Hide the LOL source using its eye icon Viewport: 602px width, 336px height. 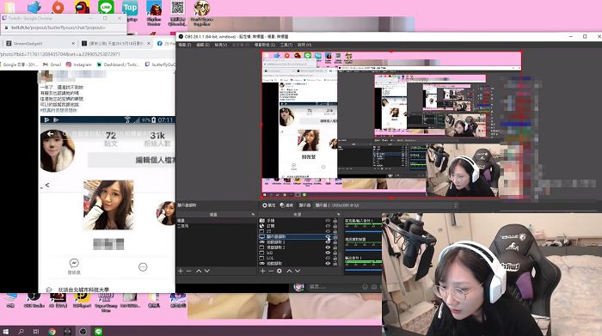pos(328,258)
